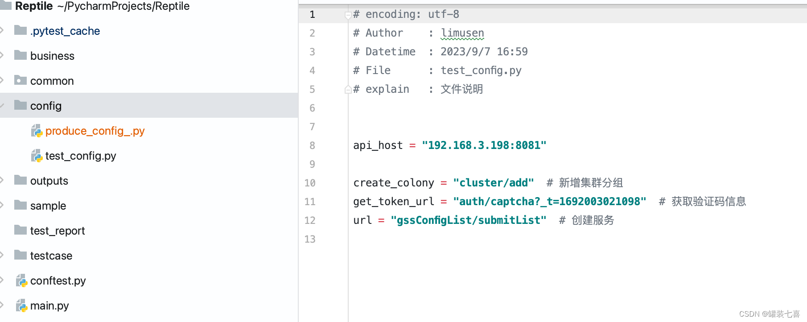Select the Reptile project root name
807x322 pixels.
(34, 6)
